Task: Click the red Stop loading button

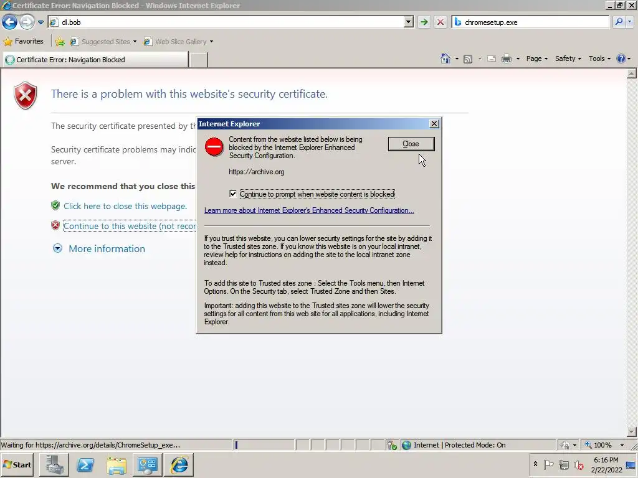Action: (x=440, y=22)
